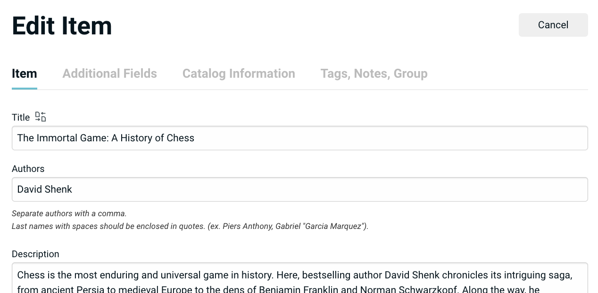
Task: Click 'Benjamin Franklin' in the description text
Action: coord(299,289)
